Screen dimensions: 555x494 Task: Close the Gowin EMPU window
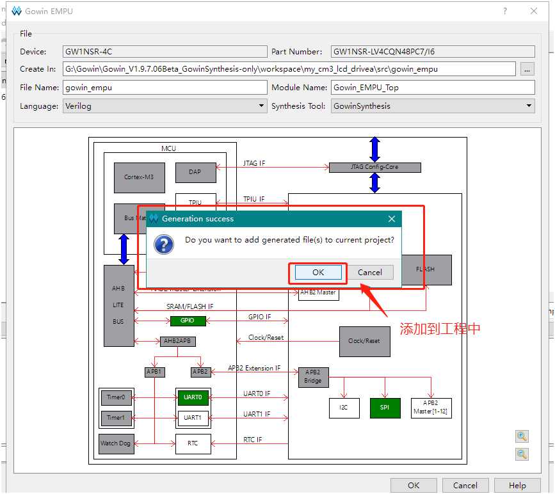pyautogui.click(x=534, y=11)
